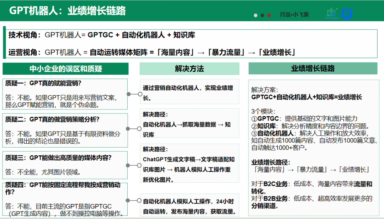Click the "中小企业的误区和质疑" column header
The width and height of the screenshot is (384, 219).
point(66,69)
